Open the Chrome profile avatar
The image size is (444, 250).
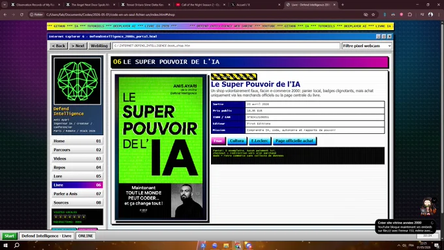point(430,14)
